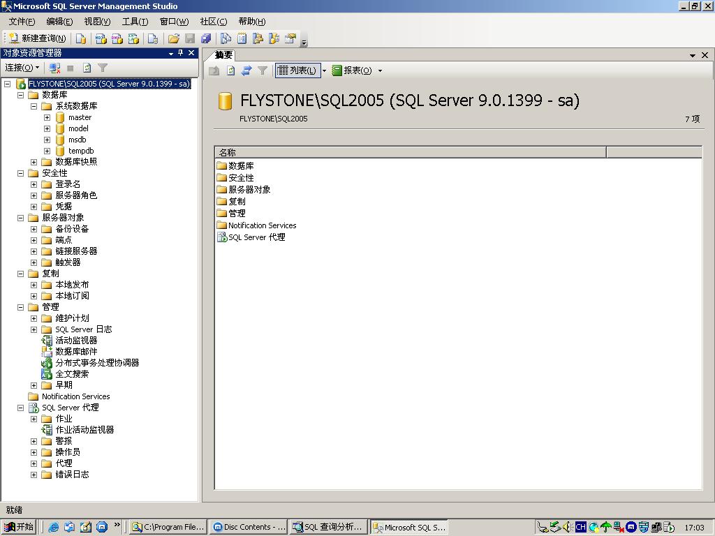The image size is (715, 536).
Task: Click the Filter icon in Summary toolbar
Action: point(263,70)
